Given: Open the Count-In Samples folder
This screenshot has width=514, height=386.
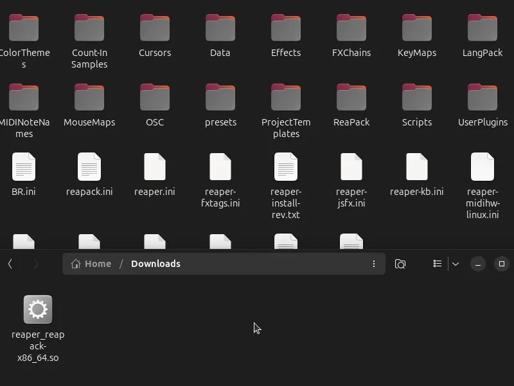Looking at the screenshot, I should coord(89,28).
